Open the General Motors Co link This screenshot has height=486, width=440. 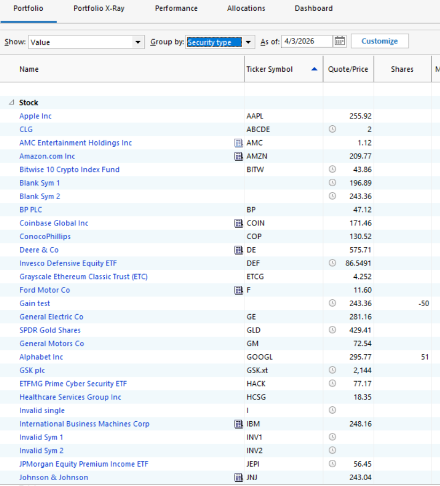point(51,344)
